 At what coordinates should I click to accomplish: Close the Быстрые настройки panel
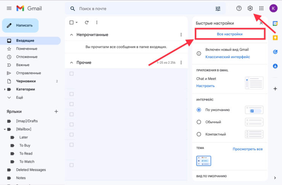pyautogui.click(x=261, y=23)
